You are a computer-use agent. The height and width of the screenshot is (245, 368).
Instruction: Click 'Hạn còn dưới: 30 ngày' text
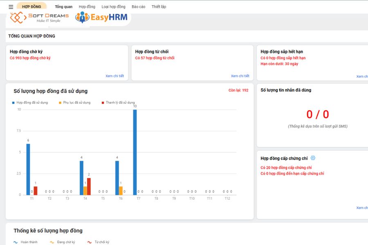(279, 64)
